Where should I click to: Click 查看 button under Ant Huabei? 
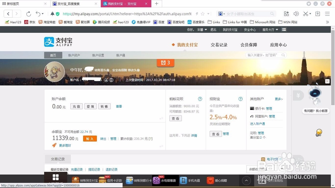(x=176, y=118)
